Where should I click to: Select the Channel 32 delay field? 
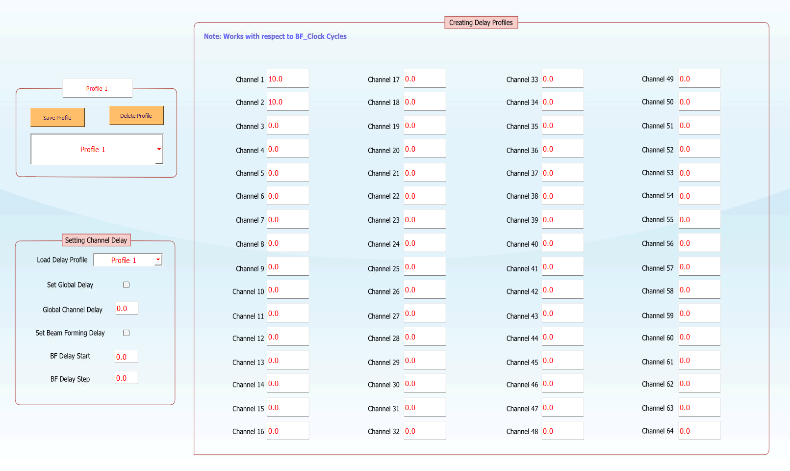click(x=424, y=430)
